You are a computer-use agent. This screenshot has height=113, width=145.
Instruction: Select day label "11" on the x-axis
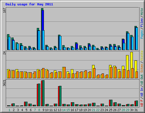point(51,110)
